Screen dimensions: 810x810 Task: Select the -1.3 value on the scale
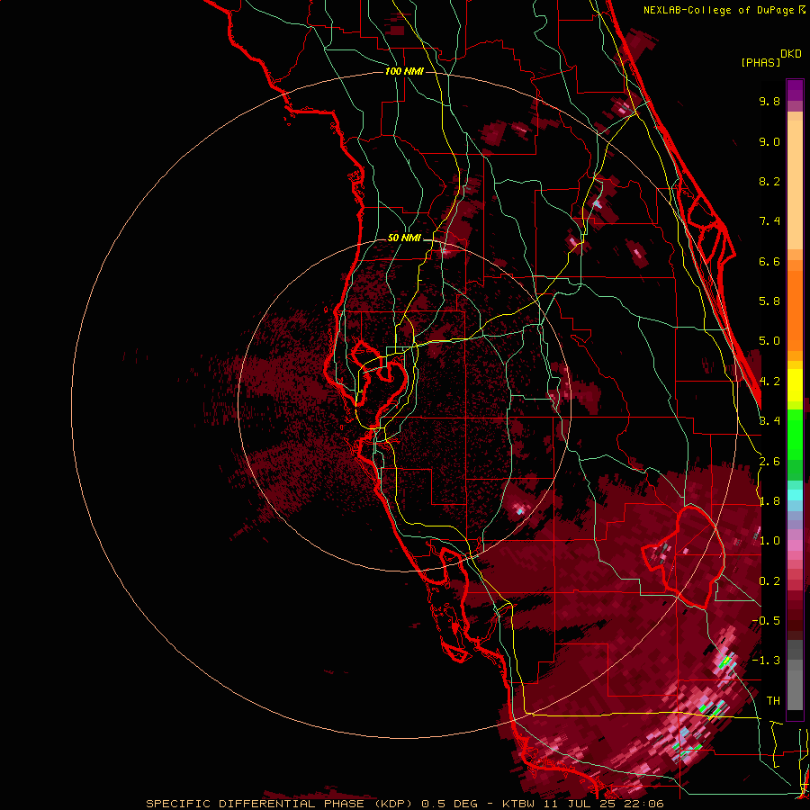tap(766, 661)
